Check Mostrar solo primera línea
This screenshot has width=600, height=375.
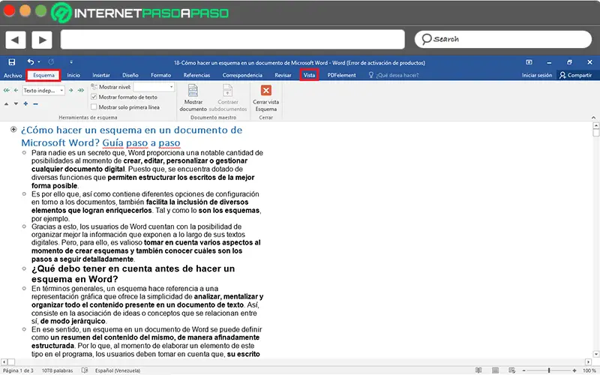(94, 106)
